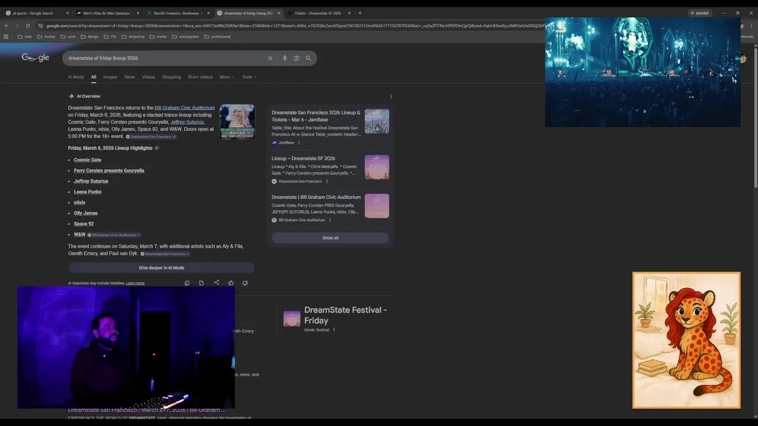The width and height of the screenshot is (758, 426).
Task: Expand the More search filters dropdown
Action: pos(227,77)
